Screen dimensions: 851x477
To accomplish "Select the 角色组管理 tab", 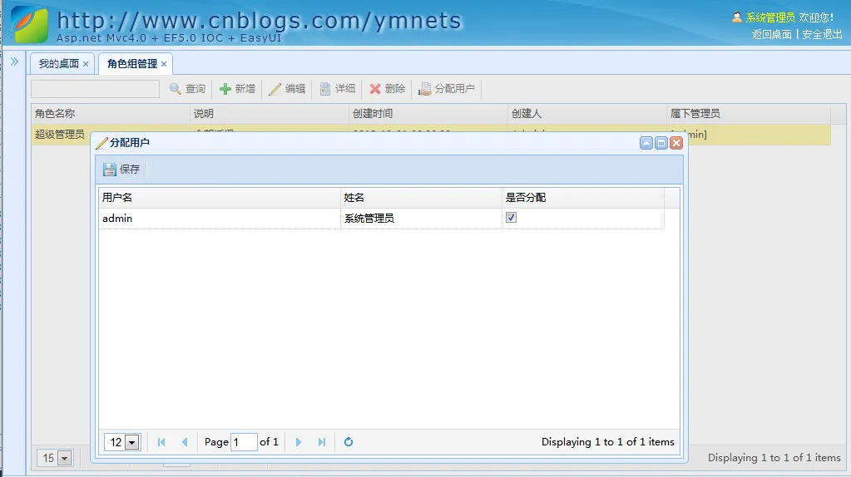I will pos(131,64).
